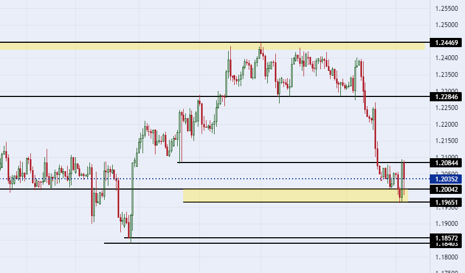Select the blue 1.20352 current price label
The width and height of the screenshot is (465, 273).
pyautogui.click(x=445, y=179)
